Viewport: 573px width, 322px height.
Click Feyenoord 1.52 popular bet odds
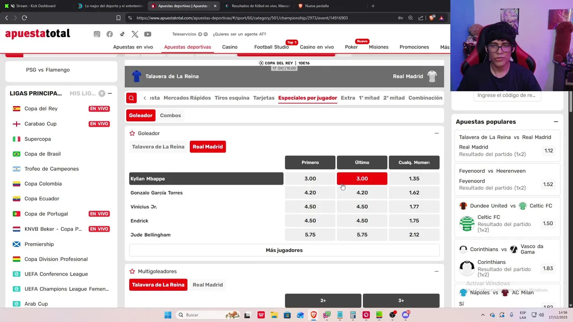pyautogui.click(x=548, y=184)
